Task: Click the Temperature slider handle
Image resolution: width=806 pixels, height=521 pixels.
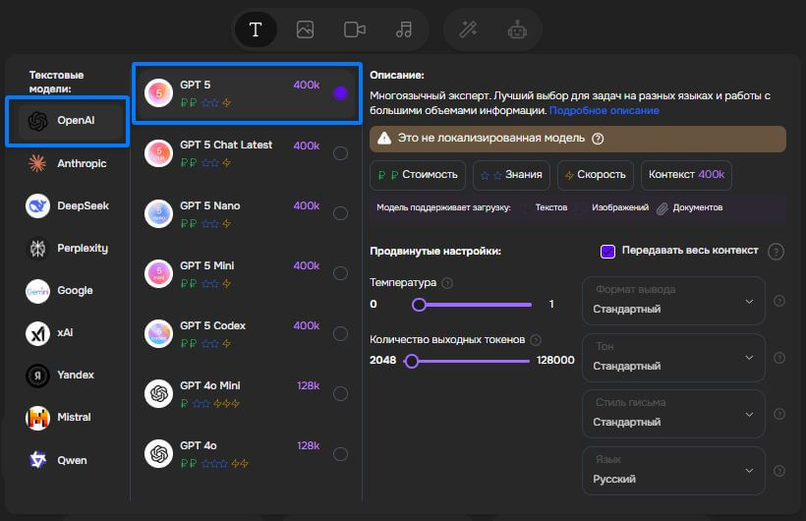Action: coord(419,305)
